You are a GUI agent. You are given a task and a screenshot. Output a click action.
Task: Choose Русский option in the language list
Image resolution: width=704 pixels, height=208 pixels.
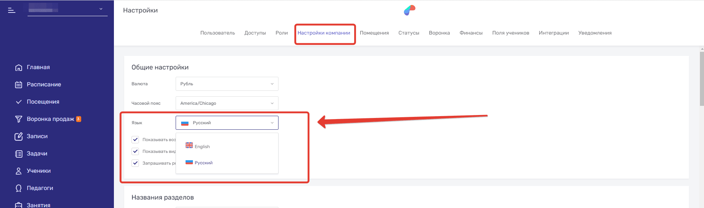tap(203, 163)
